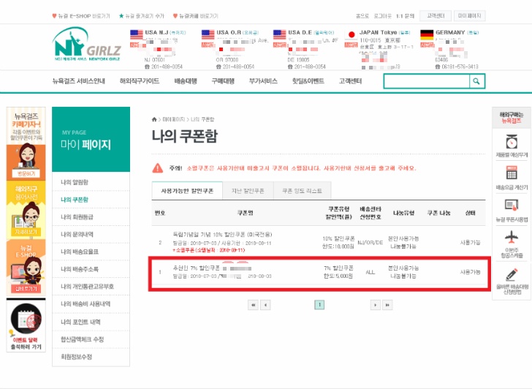Click the search magnifier button
Viewport: 532px width, 389px height.
[x=476, y=81]
